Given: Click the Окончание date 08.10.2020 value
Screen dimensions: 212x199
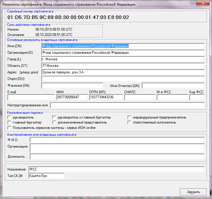Looking at the screenshot, I should click(x=54, y=35).
